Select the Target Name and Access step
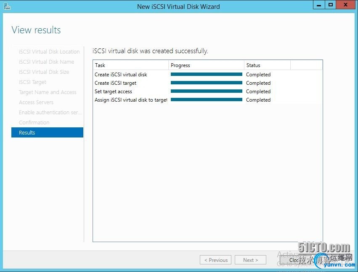Image resolution: width=358 pixels, height=272 pixels. tap(48, 92)
